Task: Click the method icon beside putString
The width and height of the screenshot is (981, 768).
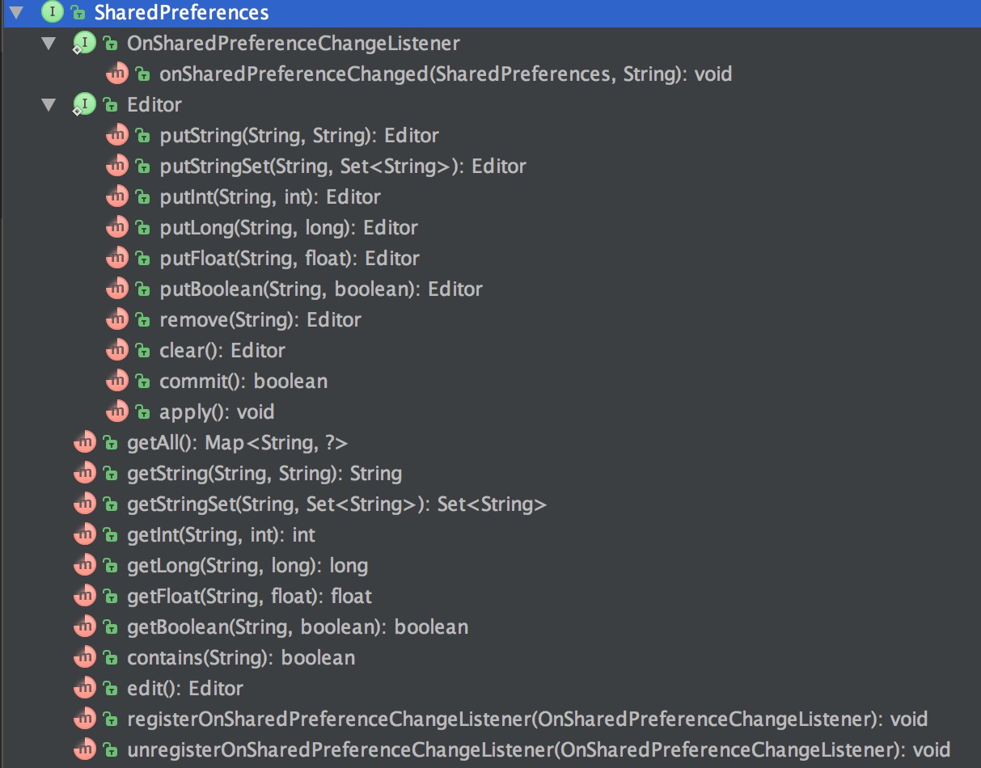Action: tap(117, 136)
